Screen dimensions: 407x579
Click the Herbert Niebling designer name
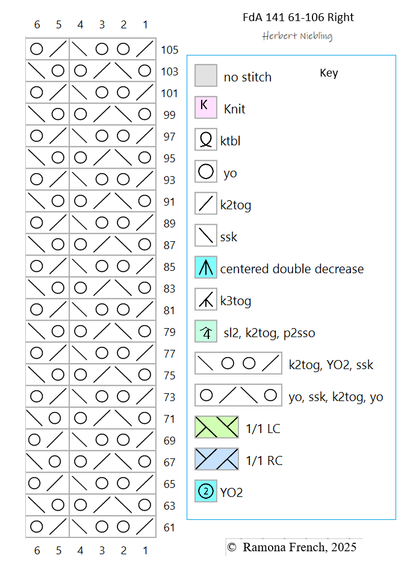pyautogui.click(x=297, y=36)
